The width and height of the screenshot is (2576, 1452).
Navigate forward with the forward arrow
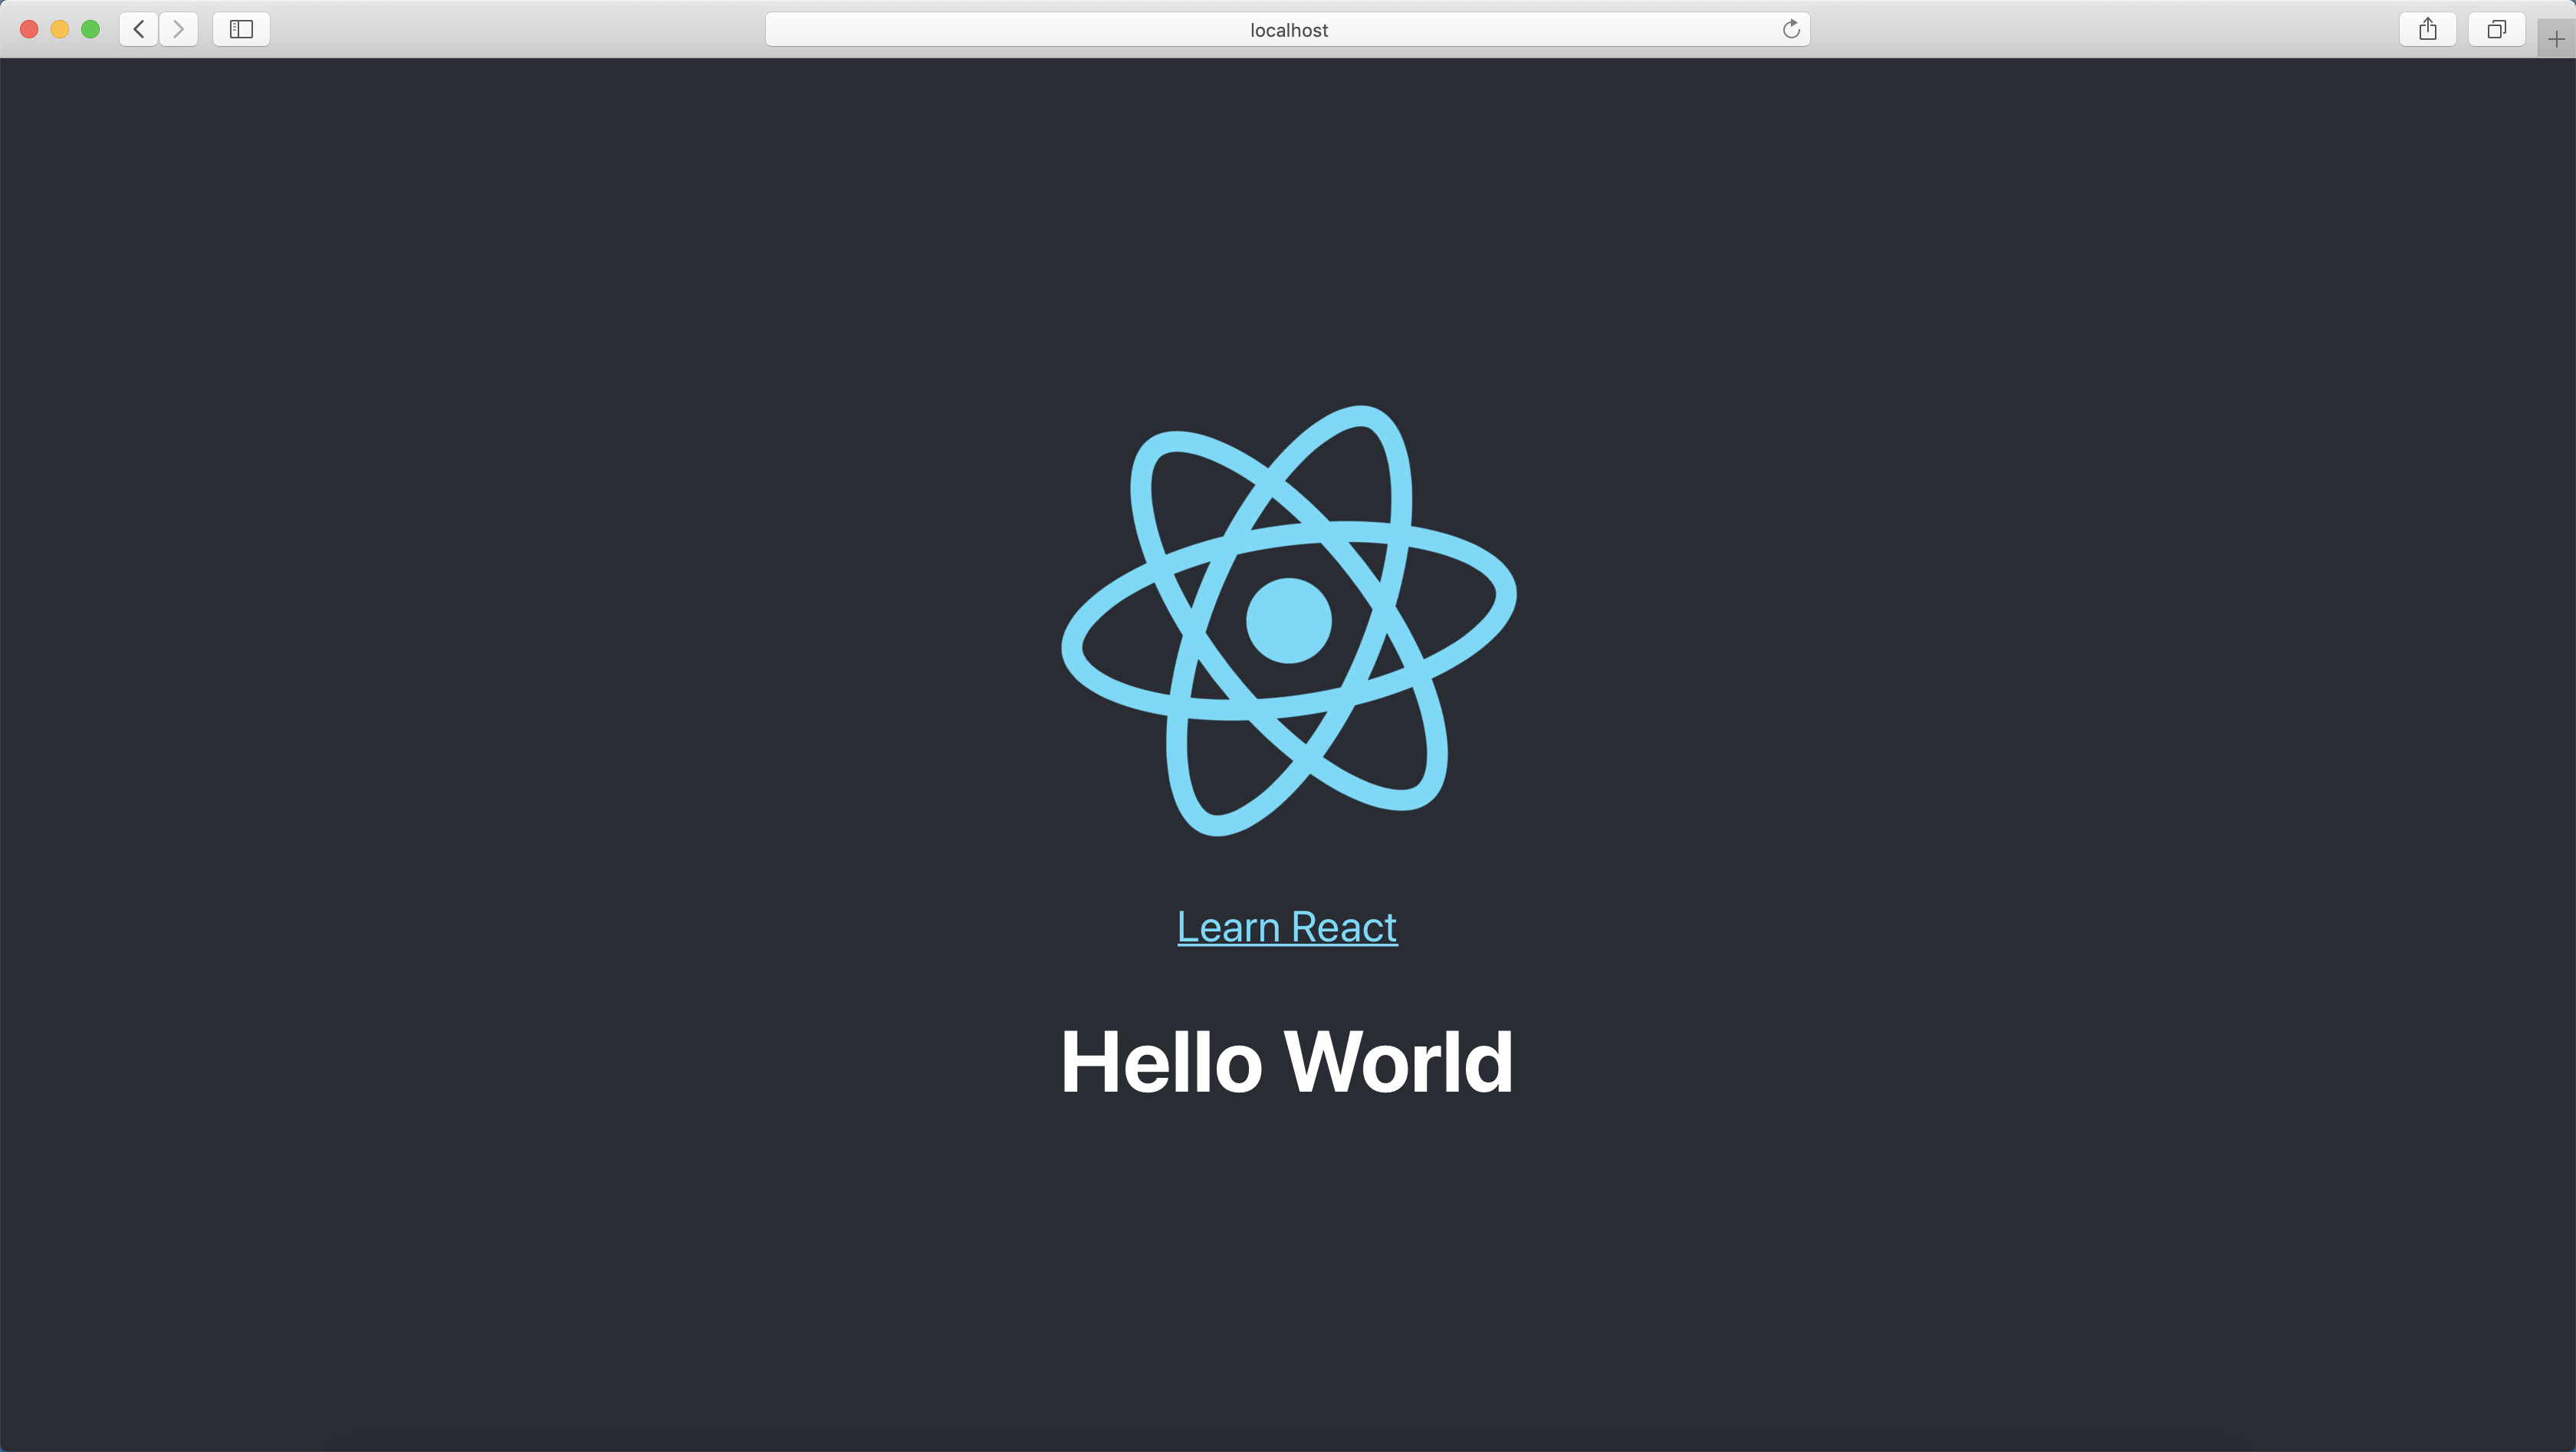click(179, 29)
